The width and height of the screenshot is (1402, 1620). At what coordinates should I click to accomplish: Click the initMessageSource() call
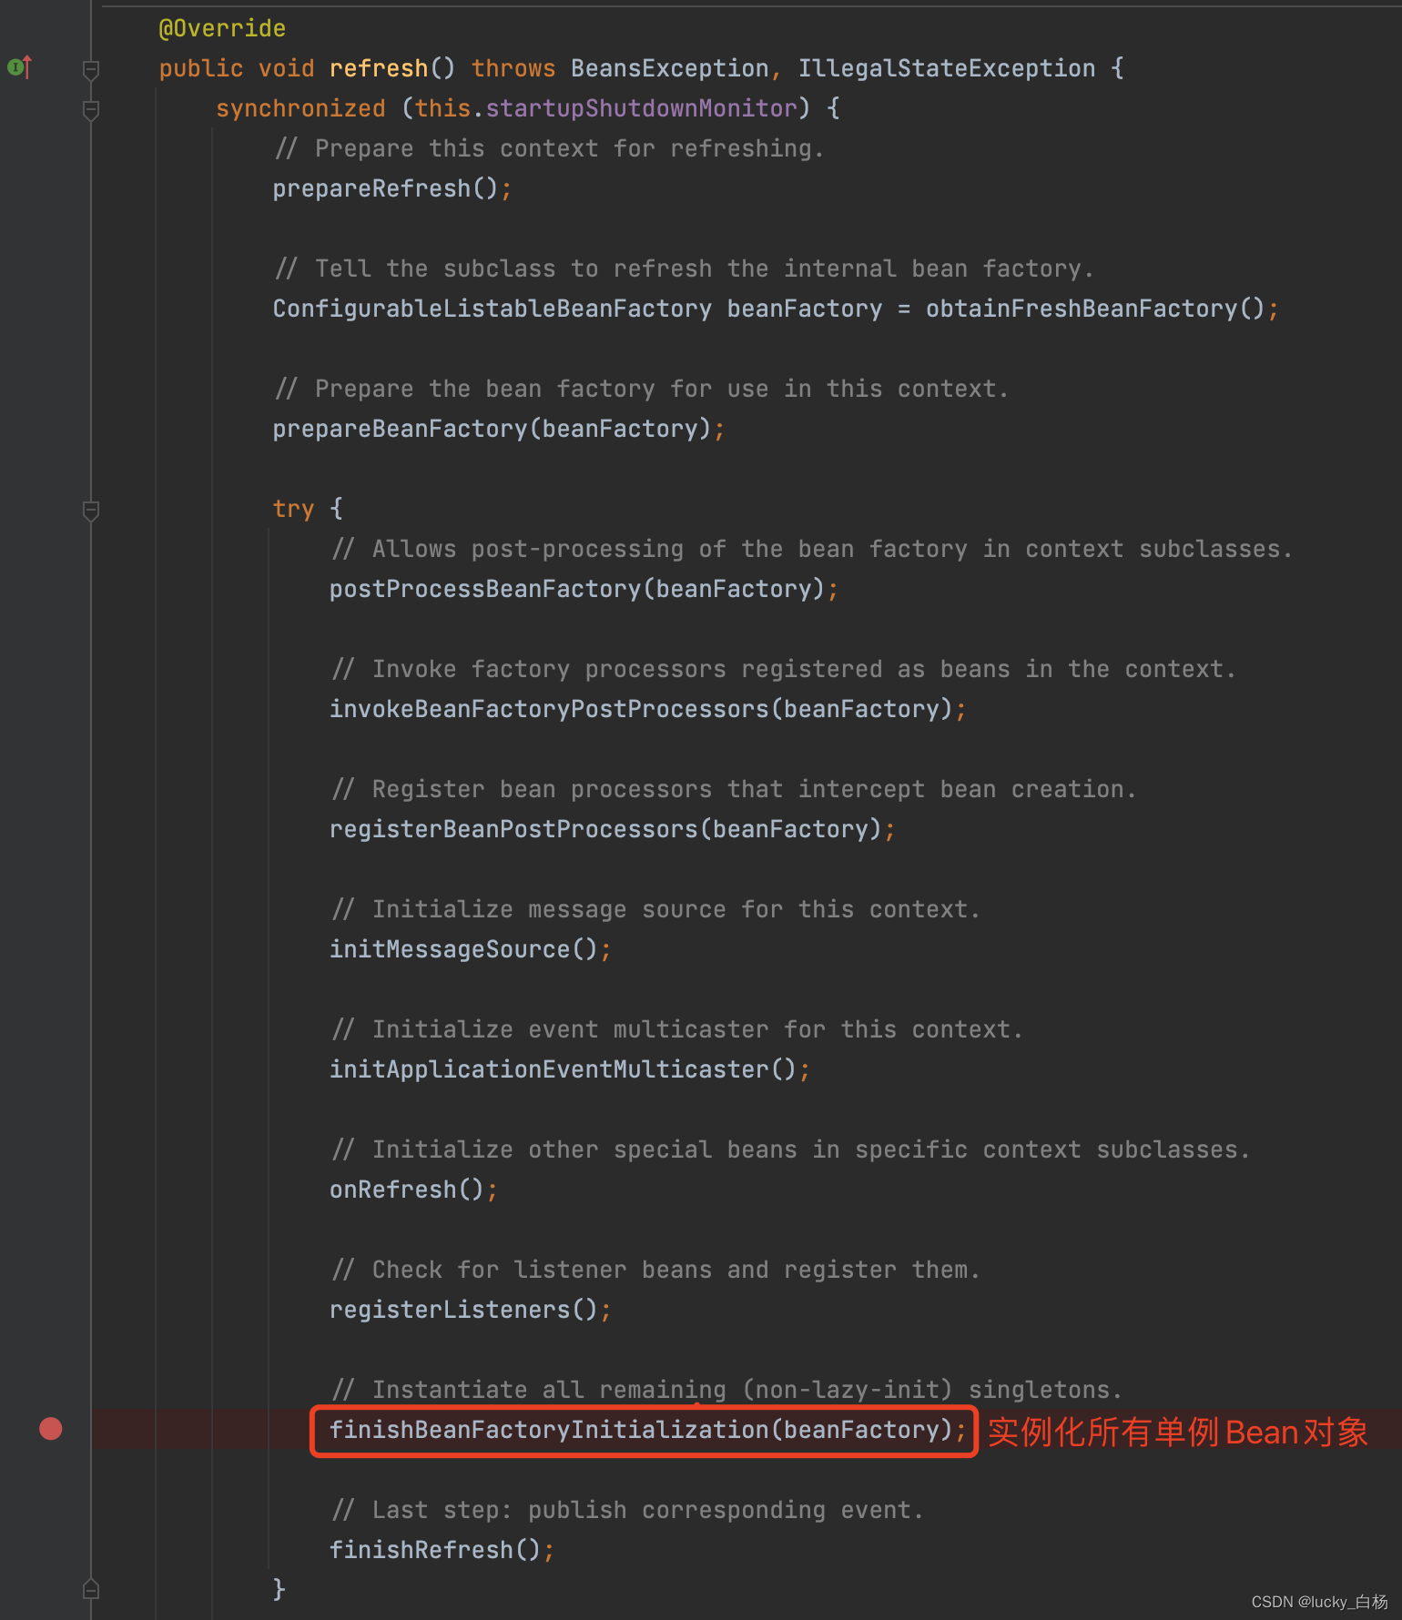pos(463,949)
